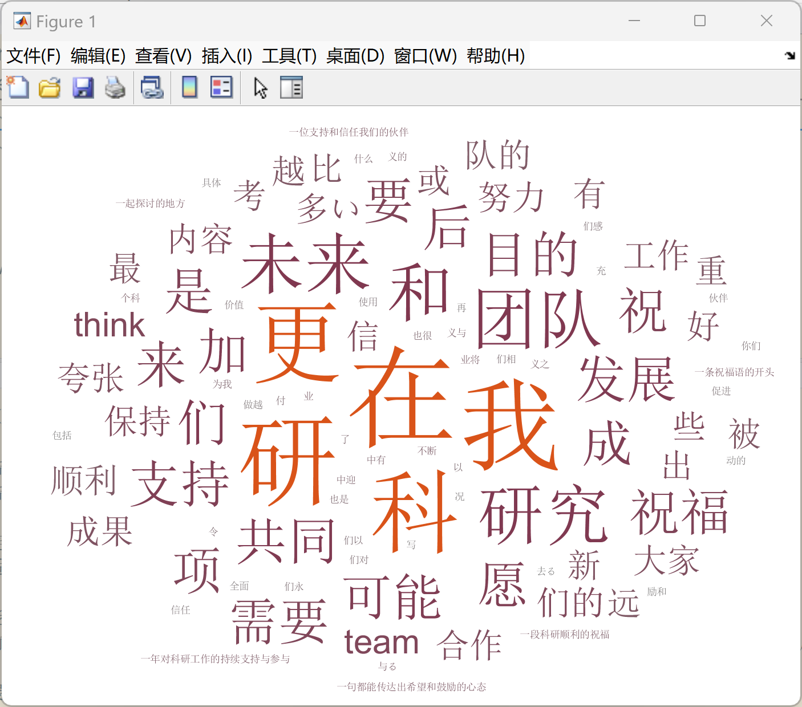Insert Legend via toolbar icon
Image resolution: width=802 pixels, height=707 pixels.
point(221,88)
